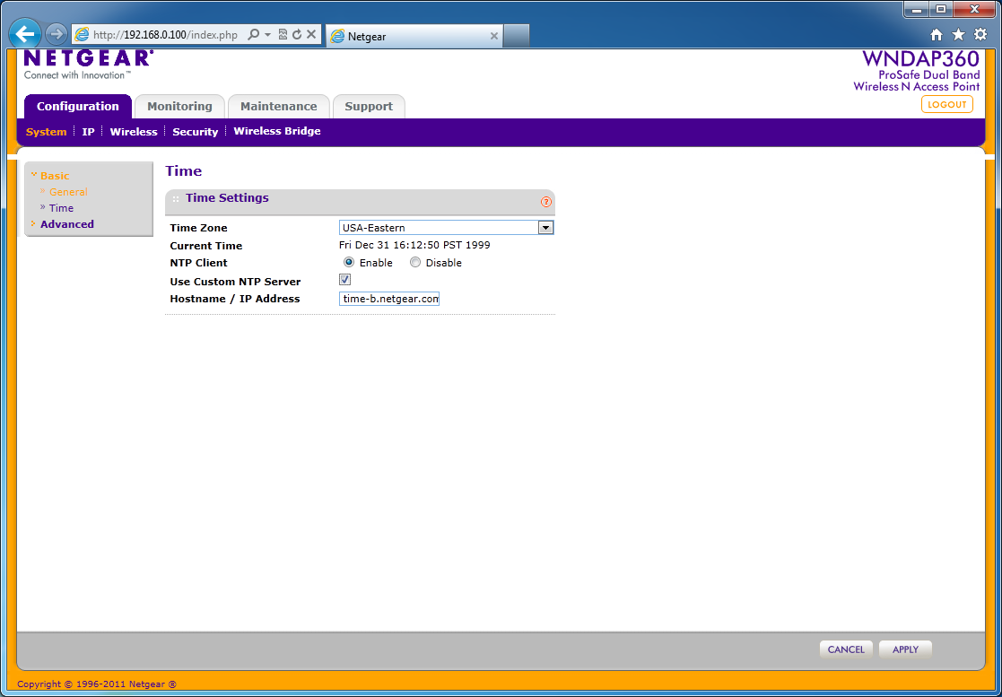Image resolution: width=1002 pixels, height=697 pixels.
Task: Click the LOGOUT button
Action: pyautogui.click(x=947, y=104)
